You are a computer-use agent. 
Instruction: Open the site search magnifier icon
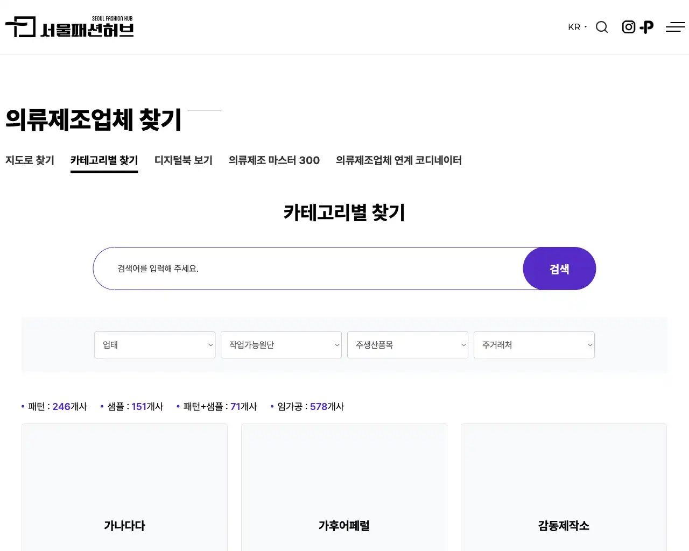602,27
